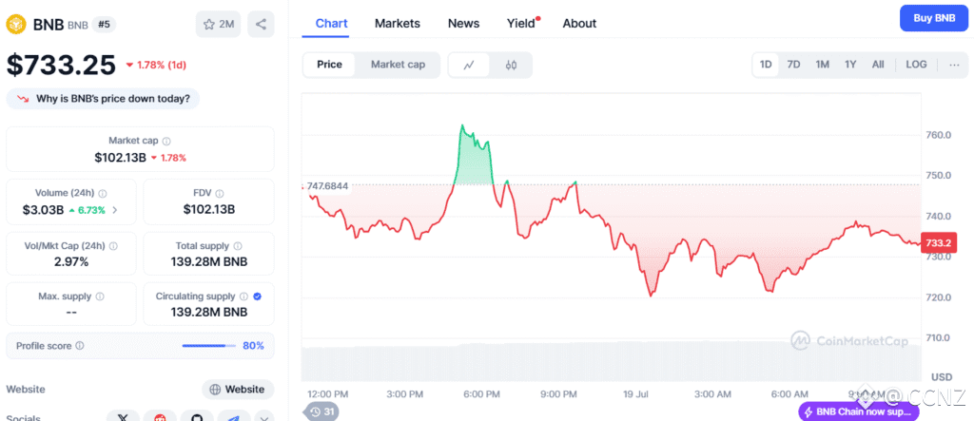This screenshot has height=421, width=974.
Task: Open the X (Twitter) social link
Action: click(123, 416)
